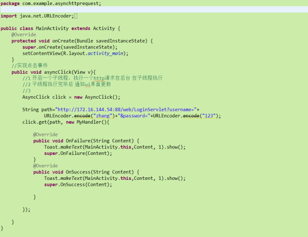Click the super.onCreate(savedInstanceState) statement
This screenshot has height=237, width=308.
[70, 47]
